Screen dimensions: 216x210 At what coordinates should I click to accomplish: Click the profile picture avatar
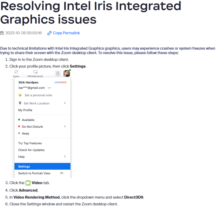67,73
